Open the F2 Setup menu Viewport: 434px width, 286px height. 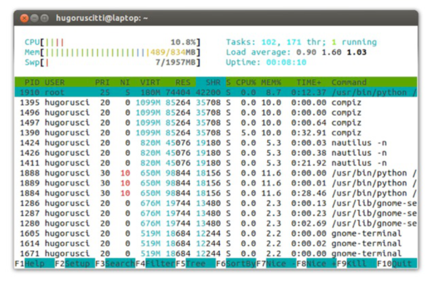pyautogui.click(x=75, y=264)
